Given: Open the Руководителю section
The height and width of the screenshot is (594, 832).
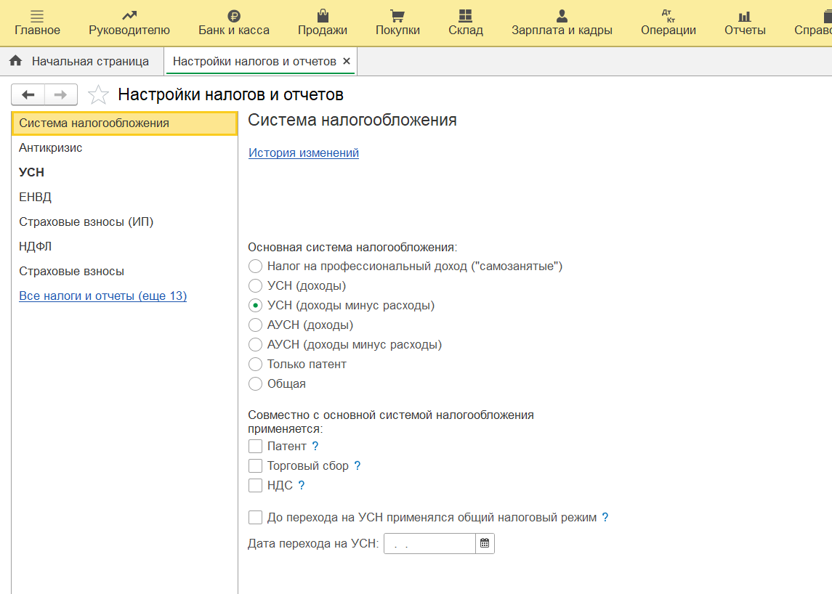Looking at the screenshot, I should click(x=129, y=23).
